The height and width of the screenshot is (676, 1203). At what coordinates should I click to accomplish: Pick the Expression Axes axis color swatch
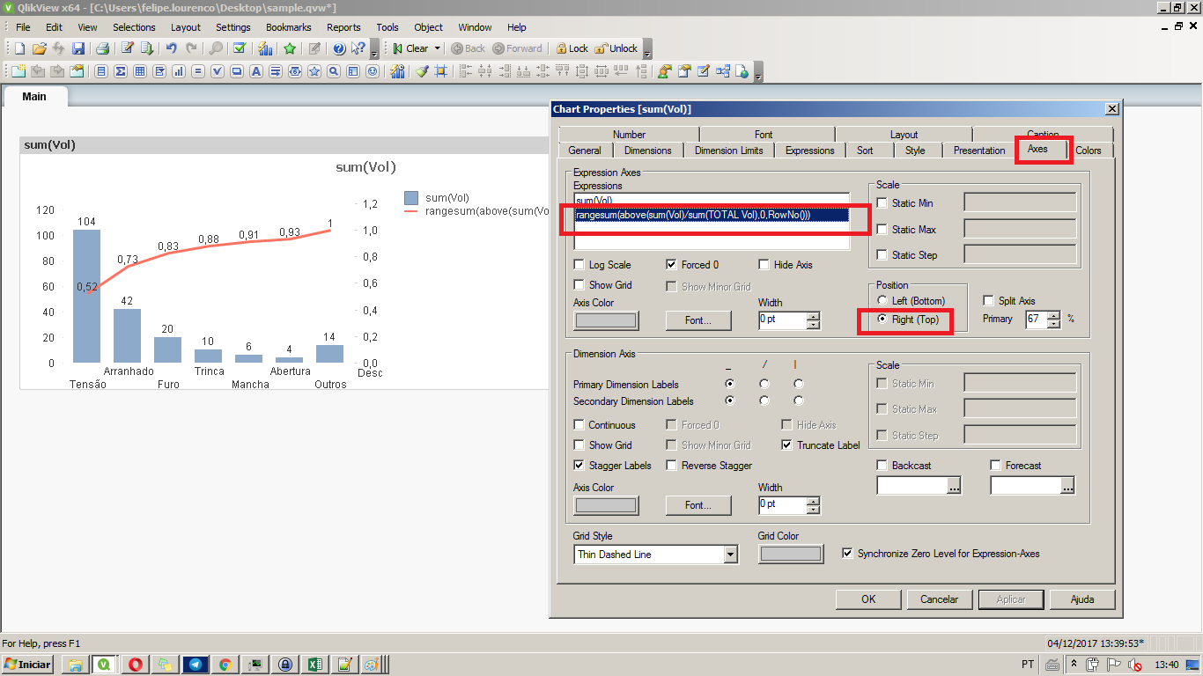coord(606,320)
